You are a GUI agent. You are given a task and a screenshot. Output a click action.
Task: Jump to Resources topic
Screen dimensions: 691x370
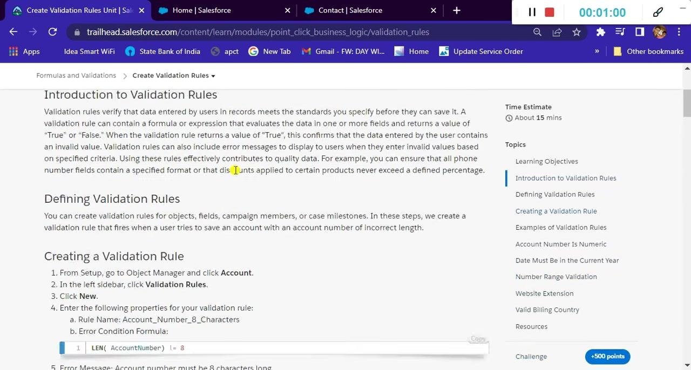tap(531, 326)
